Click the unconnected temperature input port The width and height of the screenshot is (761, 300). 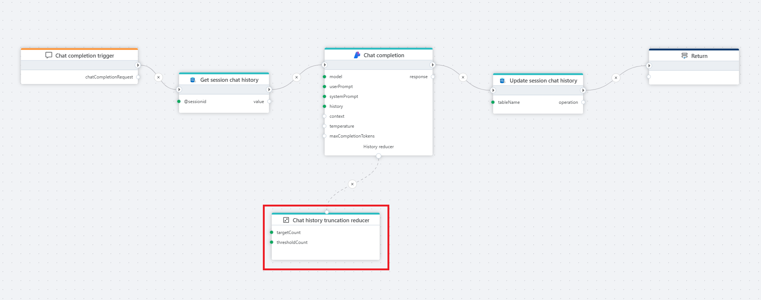click(325, 126)
